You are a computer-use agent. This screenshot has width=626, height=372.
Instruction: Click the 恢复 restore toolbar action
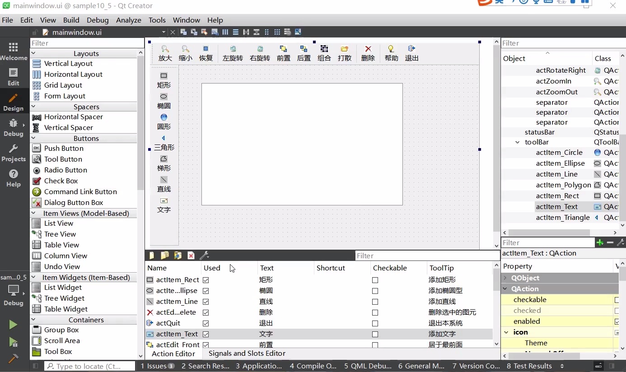pos(206,53)
